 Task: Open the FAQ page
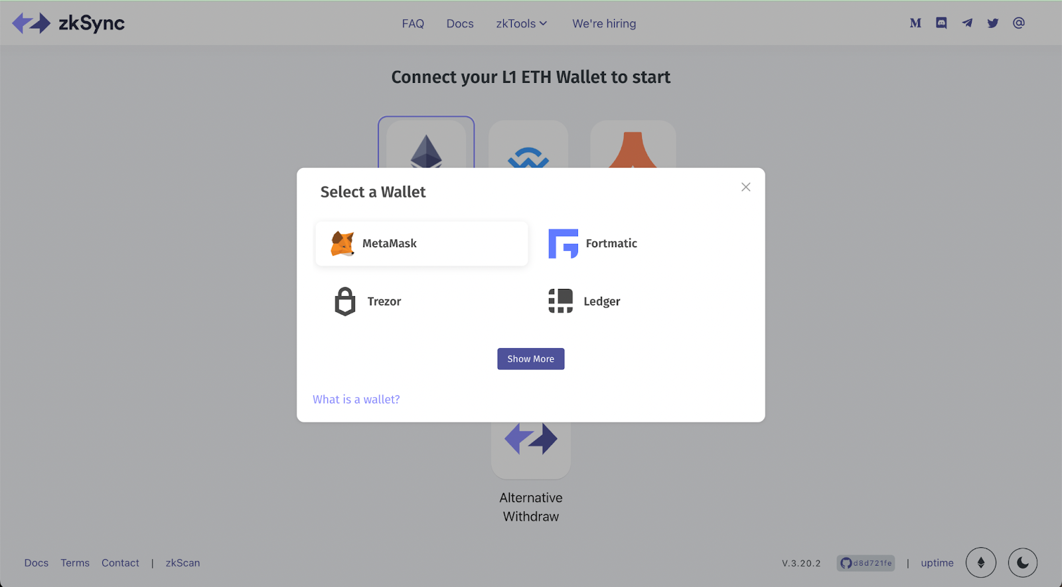coord(413,23)
